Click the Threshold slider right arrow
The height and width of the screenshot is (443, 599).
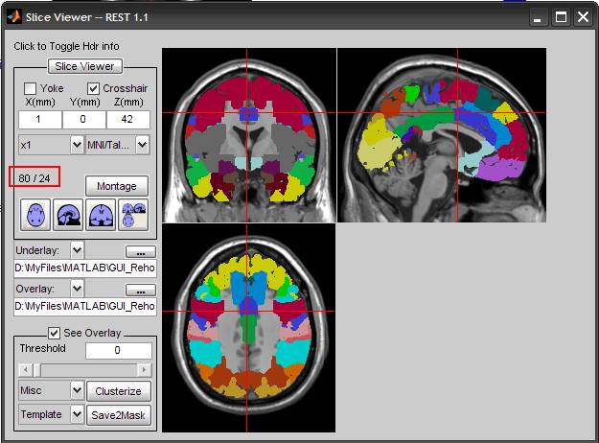pos(144,370)
